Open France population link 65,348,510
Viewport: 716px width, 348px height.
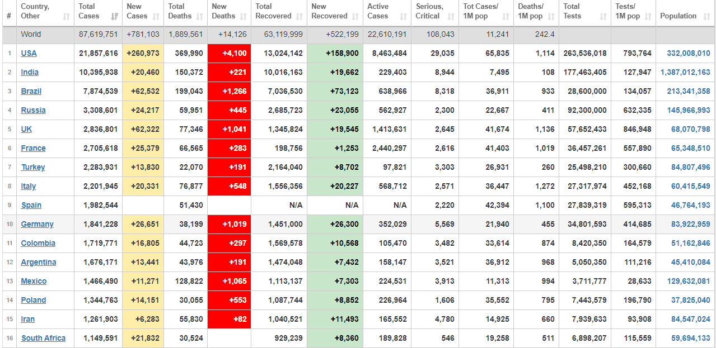point(691,149)
